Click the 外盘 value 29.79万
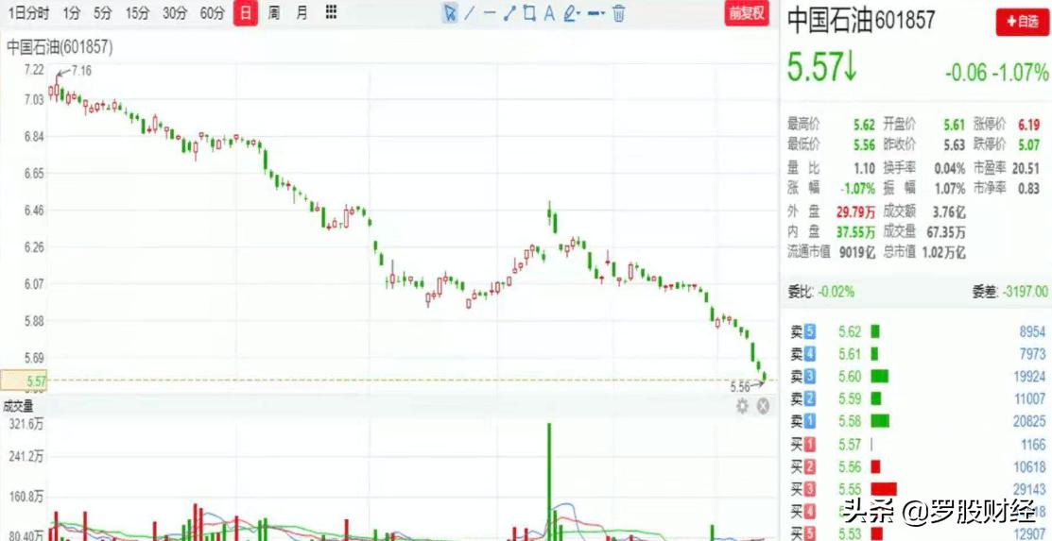Screen dimensions: 1052x541 [x=855, y=211]
